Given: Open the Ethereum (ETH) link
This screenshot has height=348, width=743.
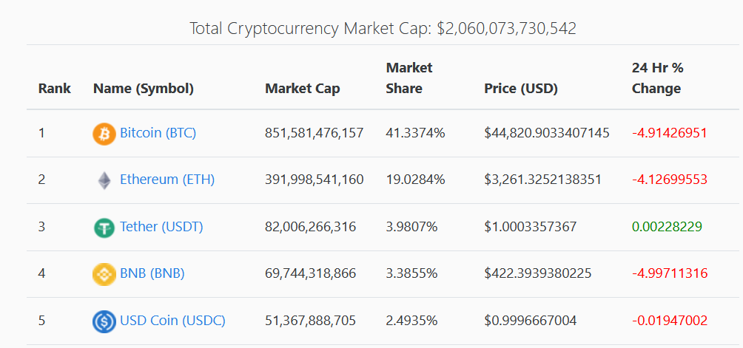Looking at the screenshot, I should [167, 180].
